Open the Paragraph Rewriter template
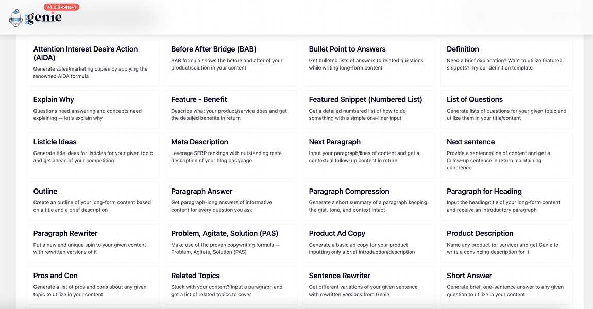The width and height of the screenshot is (593, 309). pos(93,243)
